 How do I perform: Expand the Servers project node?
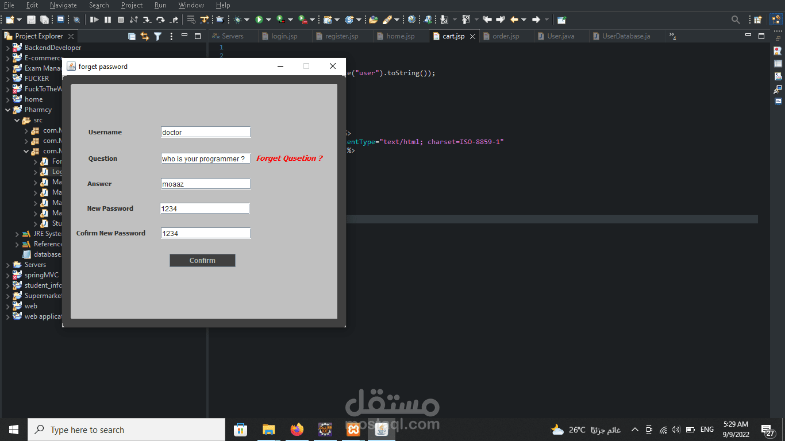[7, 265]
